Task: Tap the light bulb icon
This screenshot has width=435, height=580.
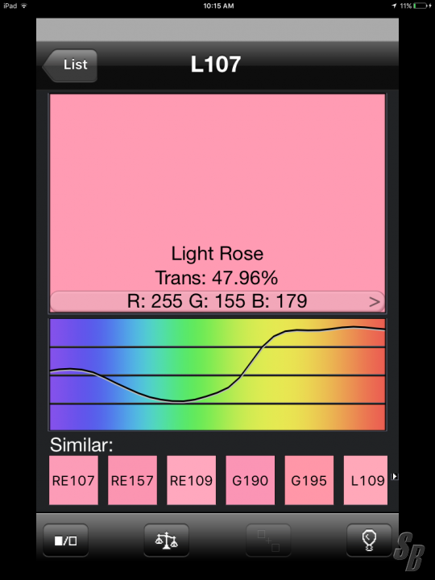Action: point(369,541)
